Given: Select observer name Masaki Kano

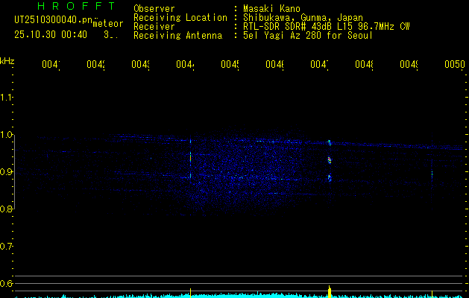Looking at the screenshot, I should click(x=271, y=9).
